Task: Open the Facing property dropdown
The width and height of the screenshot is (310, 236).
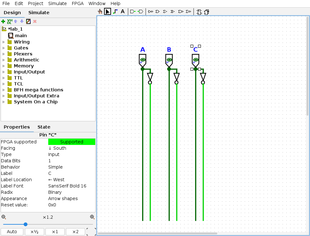Action: click(x=71, y=148)
